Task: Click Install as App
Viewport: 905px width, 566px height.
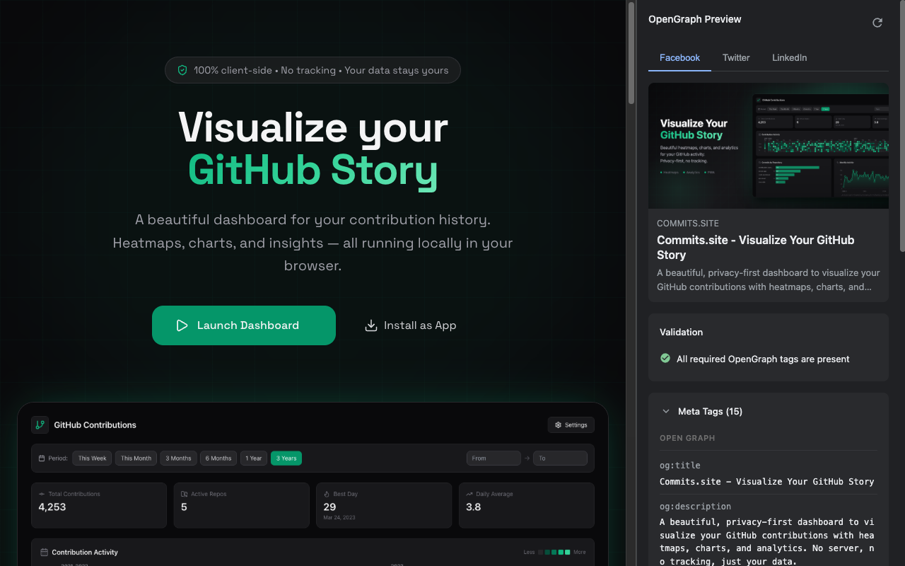Action: 410,325
